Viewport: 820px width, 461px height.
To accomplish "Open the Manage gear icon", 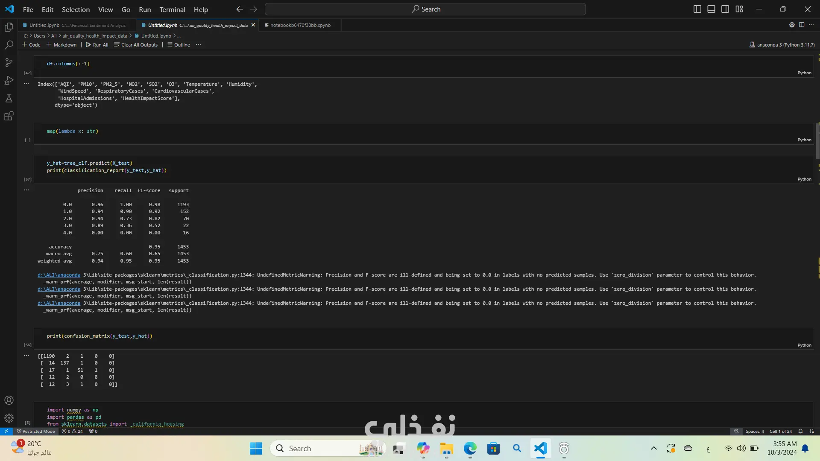I will click(x=9, y=418).
